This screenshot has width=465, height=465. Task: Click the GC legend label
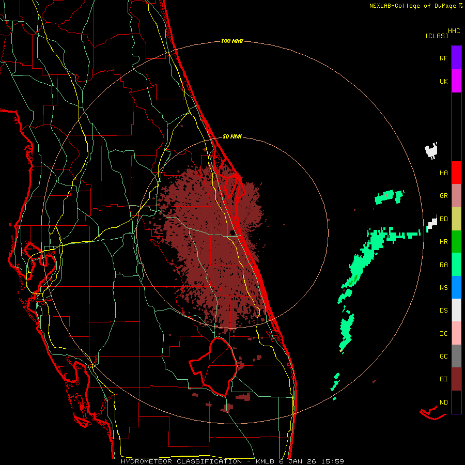pyautogui.click(x=444, y=357)
